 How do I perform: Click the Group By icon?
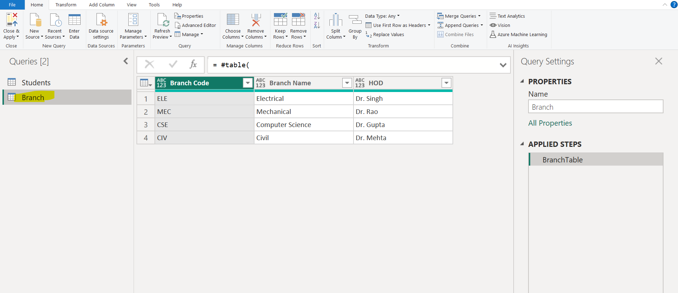pos(355,20)
